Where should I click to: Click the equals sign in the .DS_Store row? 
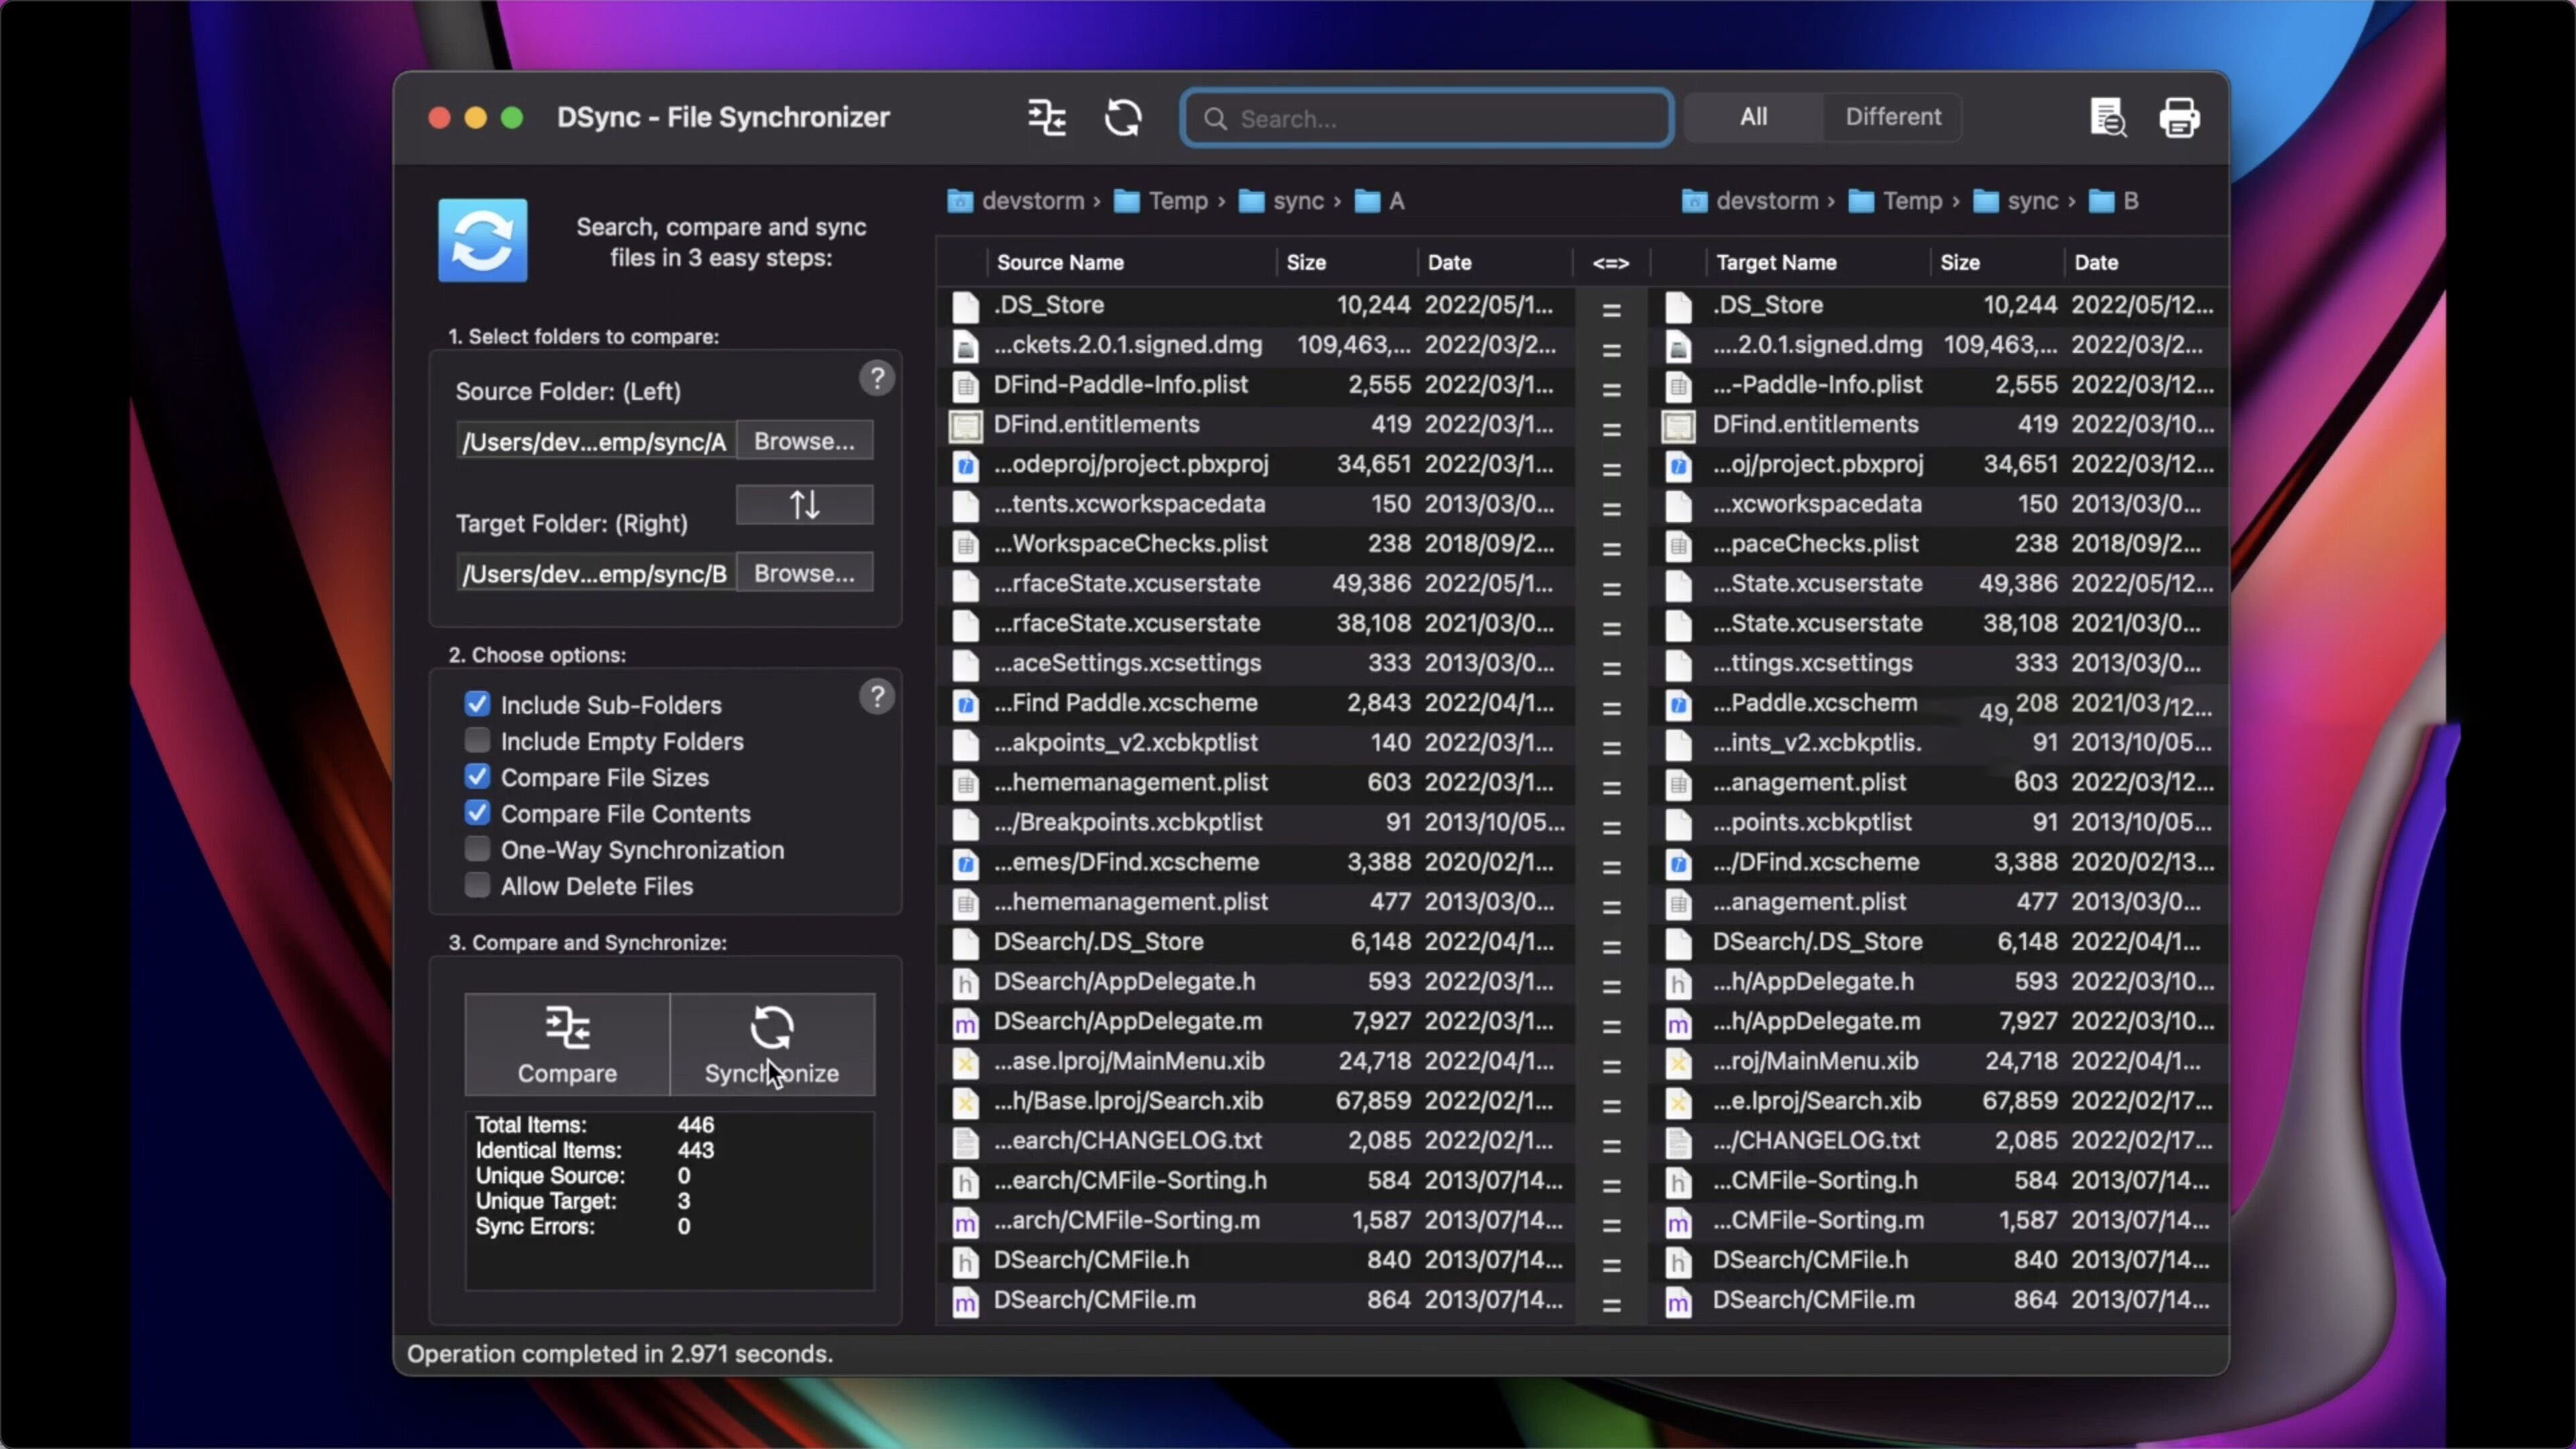click(1611, 310)
